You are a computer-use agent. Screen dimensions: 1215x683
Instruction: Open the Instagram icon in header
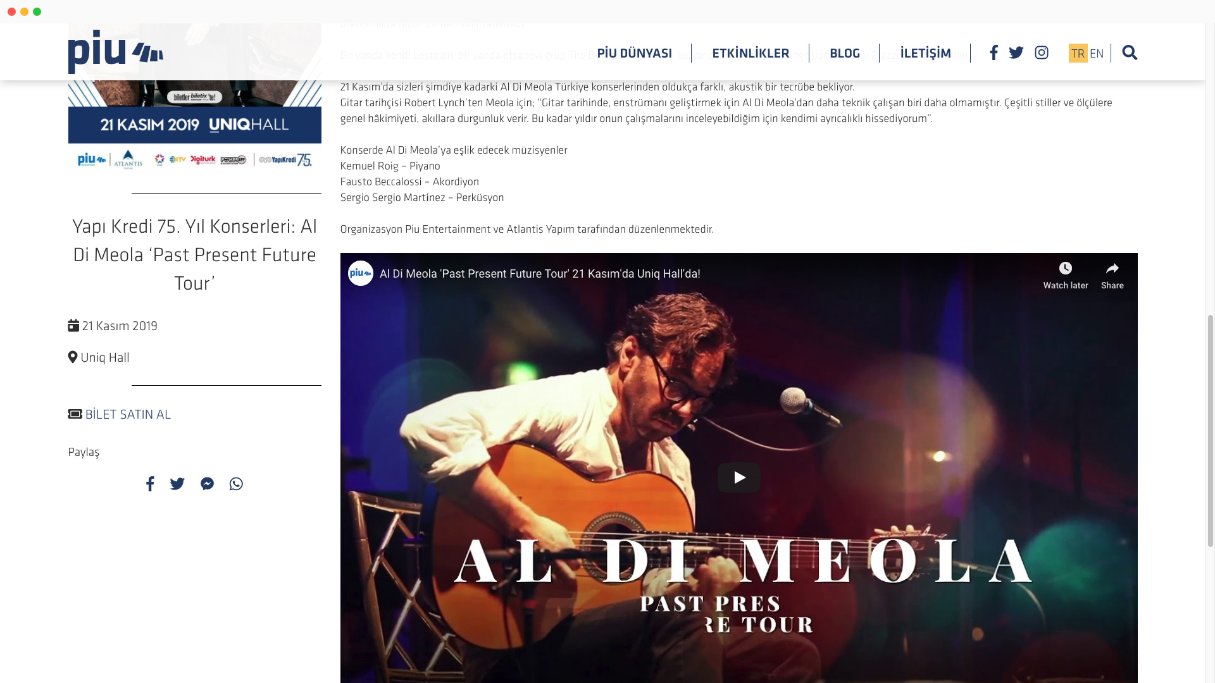click(1042, 52)
